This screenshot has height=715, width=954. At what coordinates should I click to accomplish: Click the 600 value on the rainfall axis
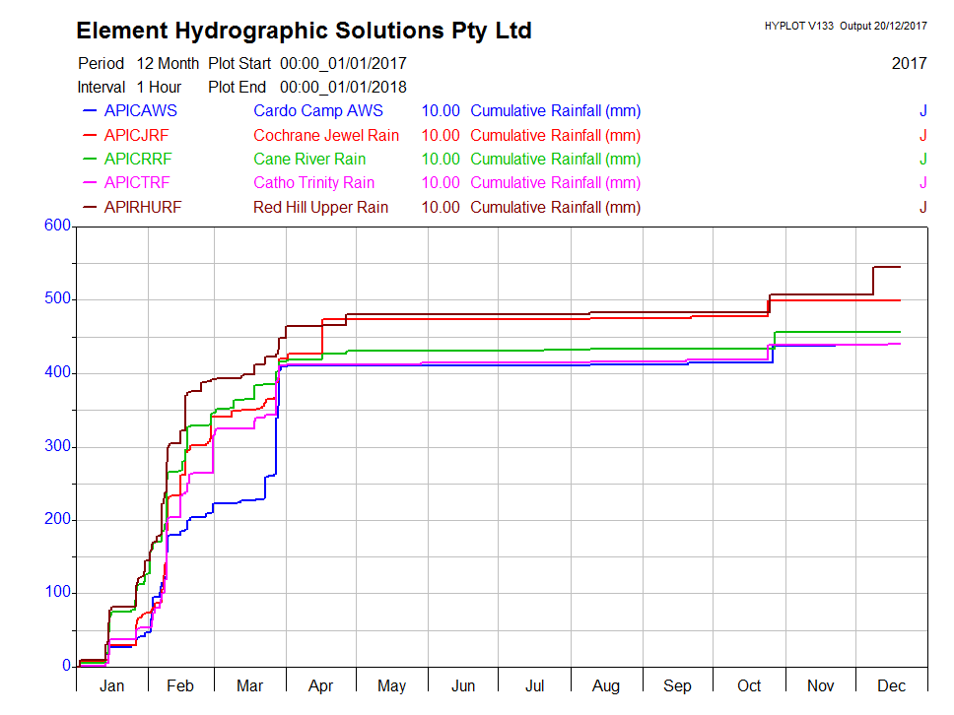[x=58, y=226]
